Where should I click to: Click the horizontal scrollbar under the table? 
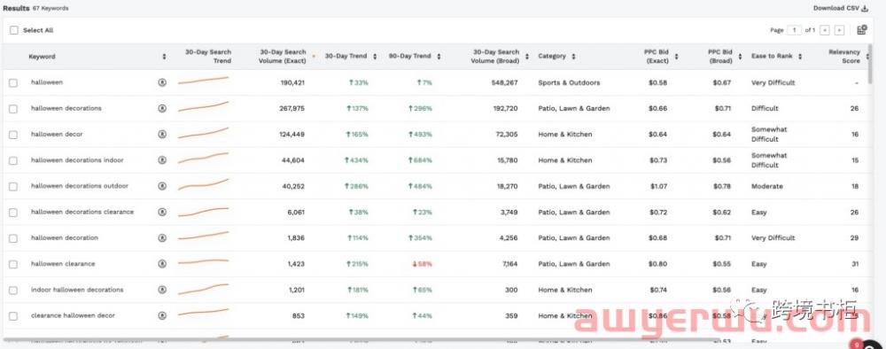tap(361, 340)
